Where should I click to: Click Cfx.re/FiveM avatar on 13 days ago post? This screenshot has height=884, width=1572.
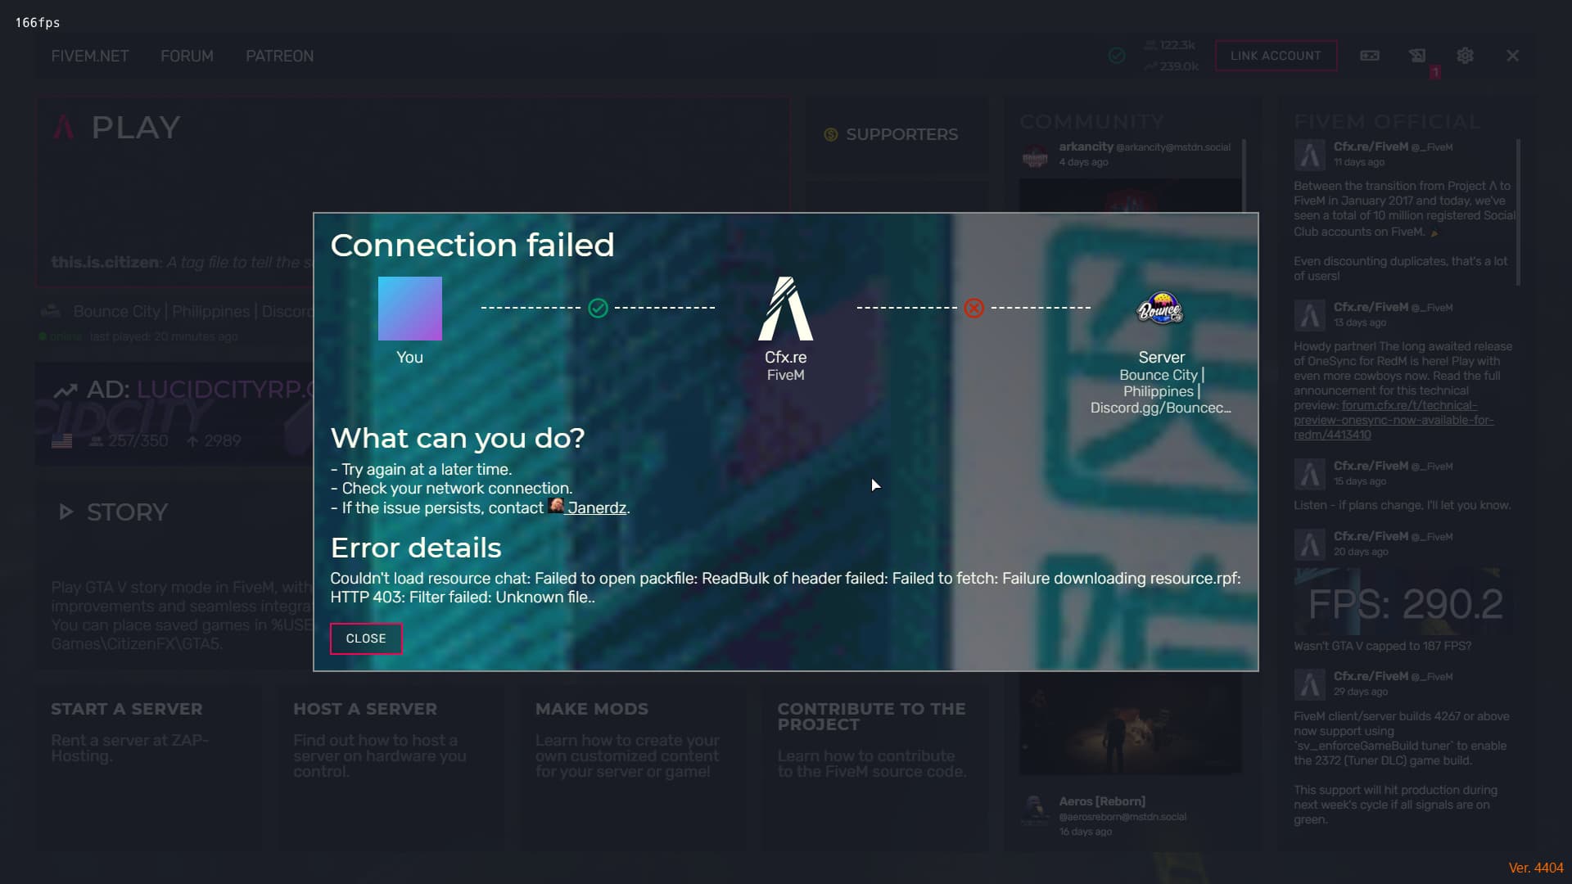point(1309,314)
